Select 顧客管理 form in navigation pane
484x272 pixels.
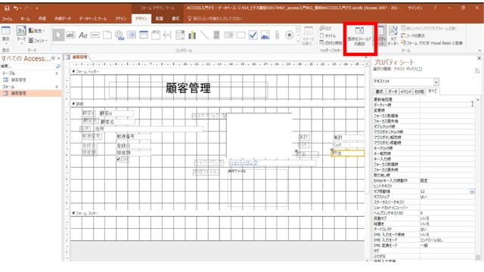[x=30, y=93]
